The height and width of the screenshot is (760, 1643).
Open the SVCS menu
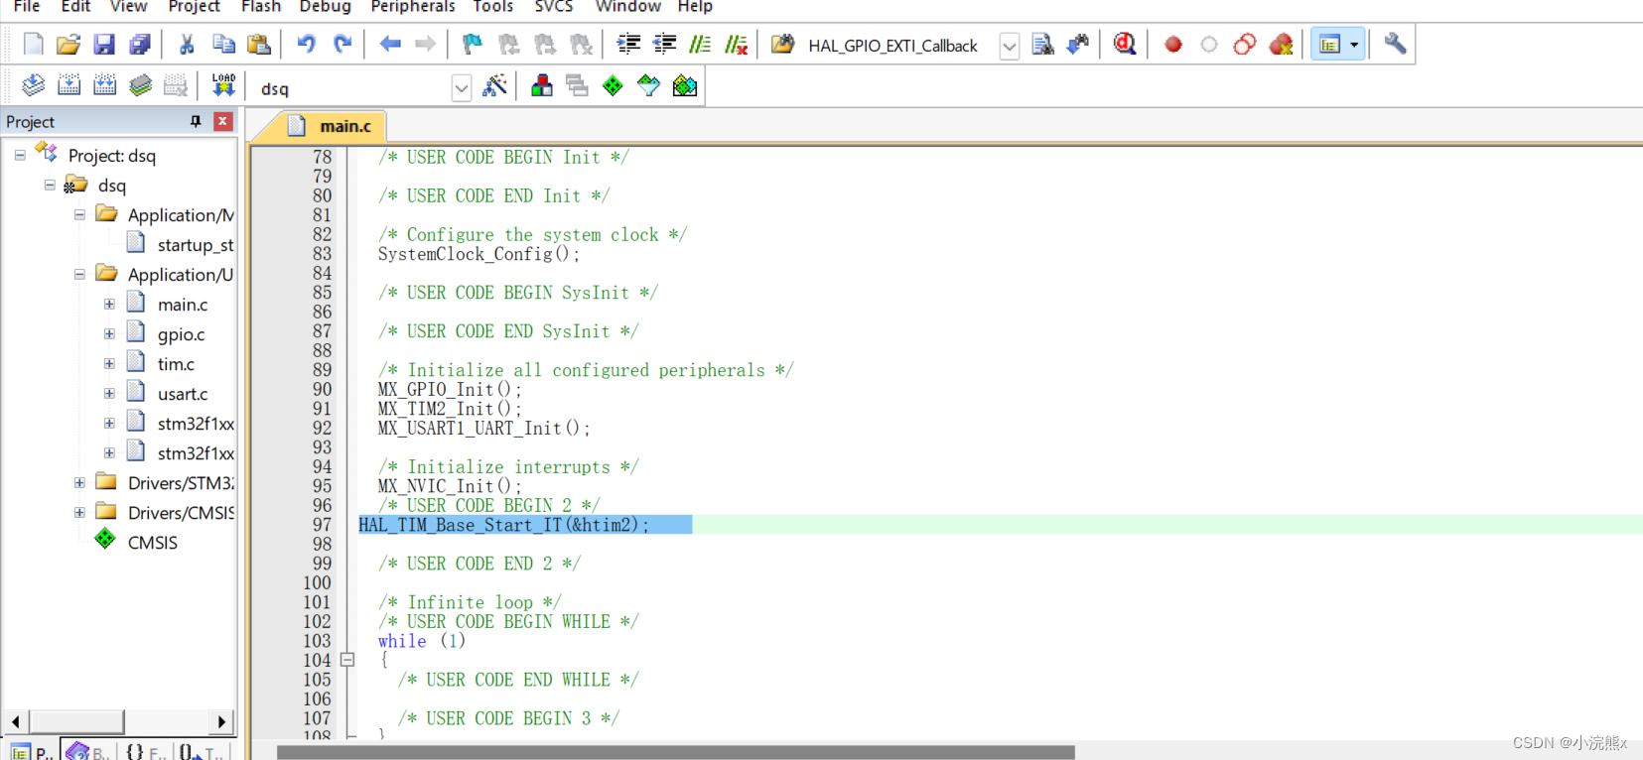coord(554,7)
